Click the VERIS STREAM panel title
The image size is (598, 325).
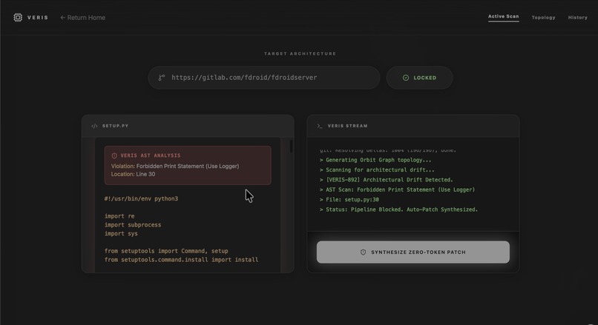347,126
